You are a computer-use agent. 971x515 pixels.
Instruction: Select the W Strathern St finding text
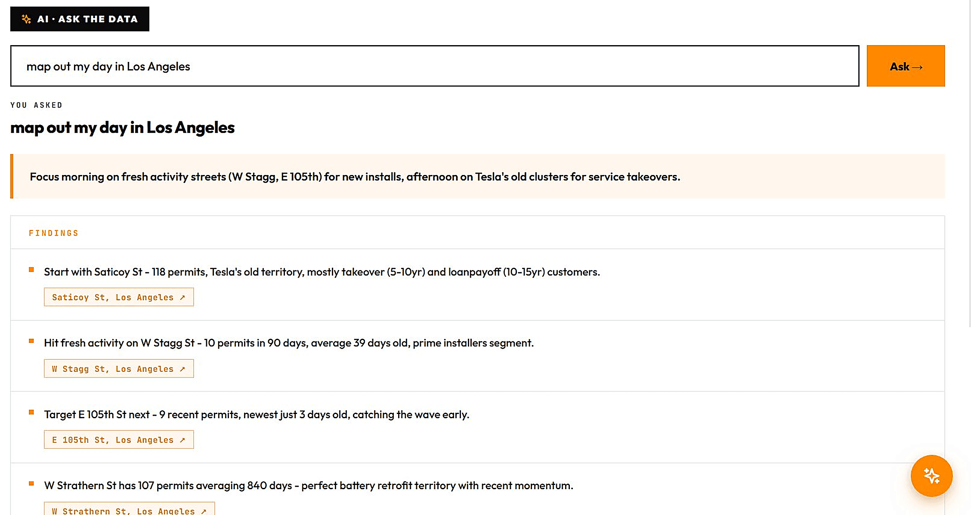309,485
